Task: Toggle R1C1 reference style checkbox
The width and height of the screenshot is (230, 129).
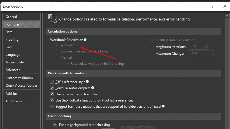Action: (52, 82)
